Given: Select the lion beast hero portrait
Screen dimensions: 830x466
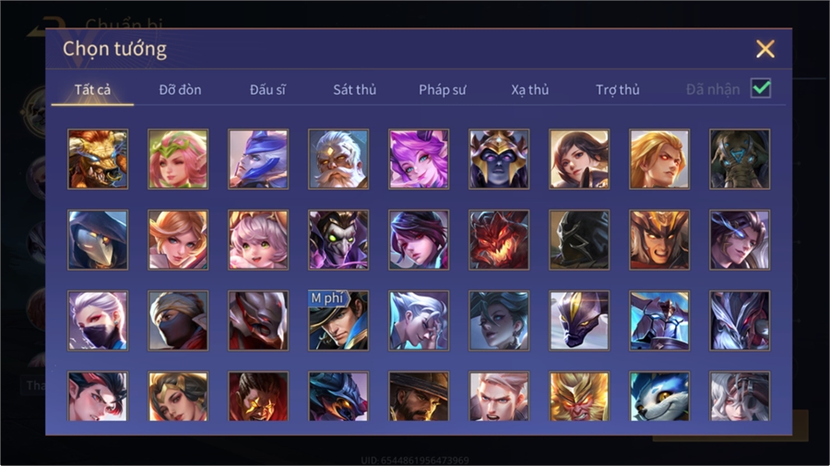Looking at the screenshot, I should [x=98, y=159].
